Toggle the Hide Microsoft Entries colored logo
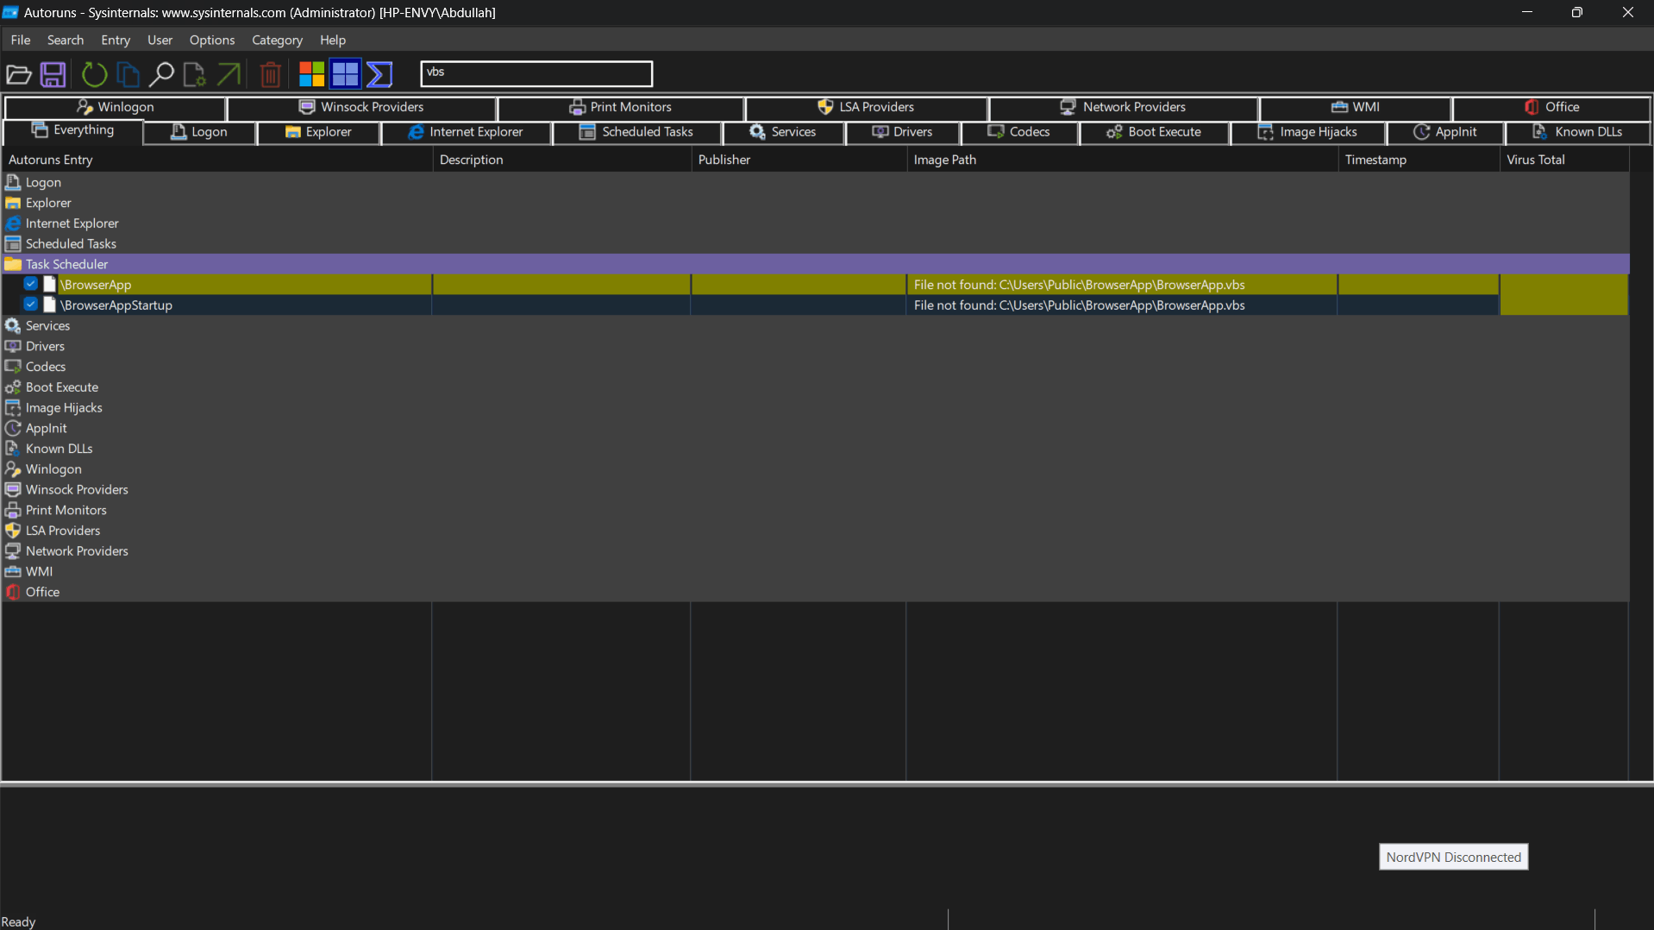The height and width of the screenshot is (930, 1654). point(311,74)
